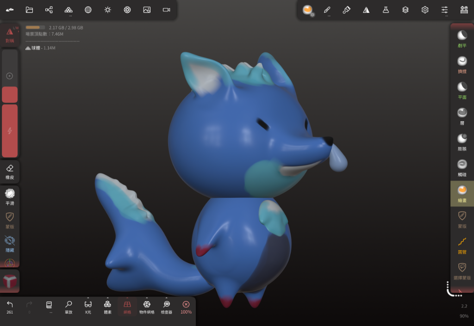
Task: Adjust the red intensity slider with lightning
Action: pos(10,131)
